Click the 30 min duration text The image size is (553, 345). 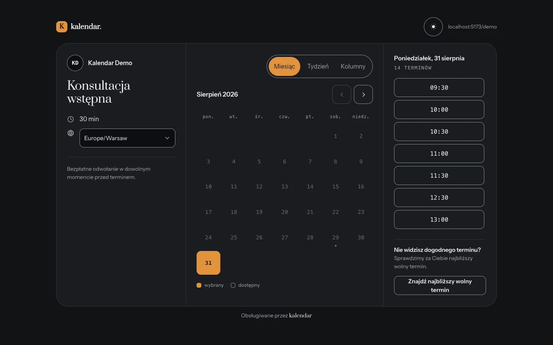pos(89,119)
